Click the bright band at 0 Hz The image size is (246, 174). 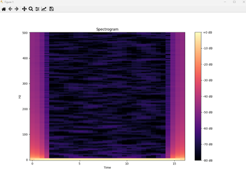coord(107,159)
